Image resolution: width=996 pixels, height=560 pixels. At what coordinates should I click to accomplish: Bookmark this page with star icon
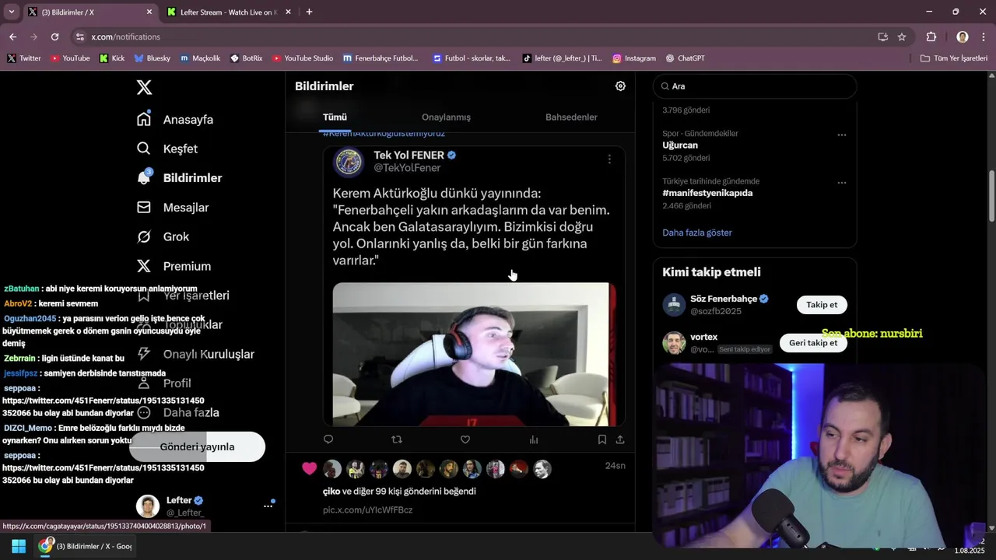[x=902, y=37]
